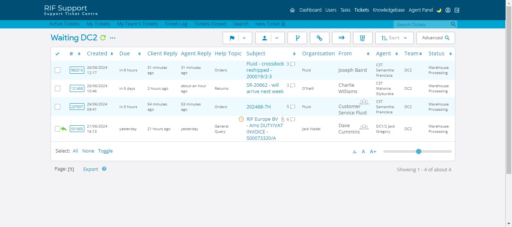Select None to clear ticket selection
512x227 pixels.
(88, 151)
